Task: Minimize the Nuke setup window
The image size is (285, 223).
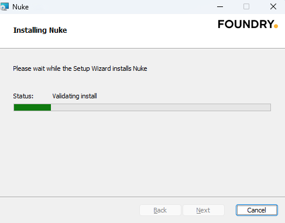Action: 220,6
